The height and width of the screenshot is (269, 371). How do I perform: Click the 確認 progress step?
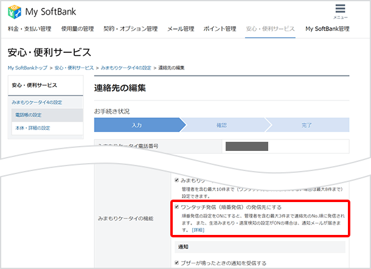click(x=222, y=125)
